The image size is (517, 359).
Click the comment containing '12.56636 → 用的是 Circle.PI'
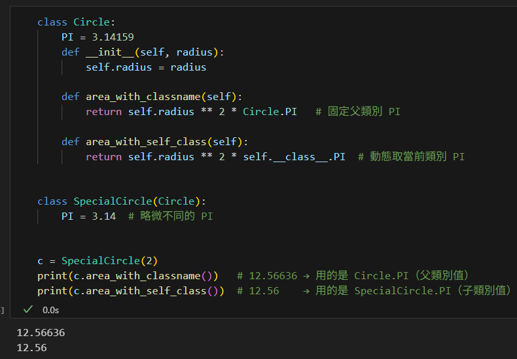[x=353, y=276]
